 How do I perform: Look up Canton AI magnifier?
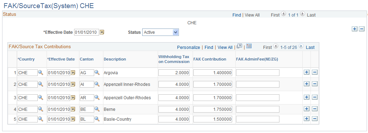tap(97, 84)
